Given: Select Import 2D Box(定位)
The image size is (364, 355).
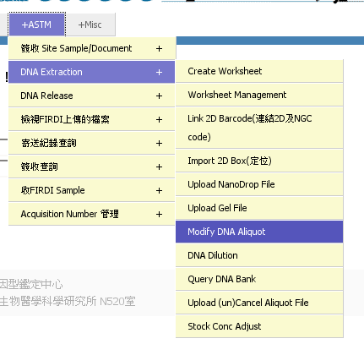Looking at the screenshot, I should click(x=259, y=161).
